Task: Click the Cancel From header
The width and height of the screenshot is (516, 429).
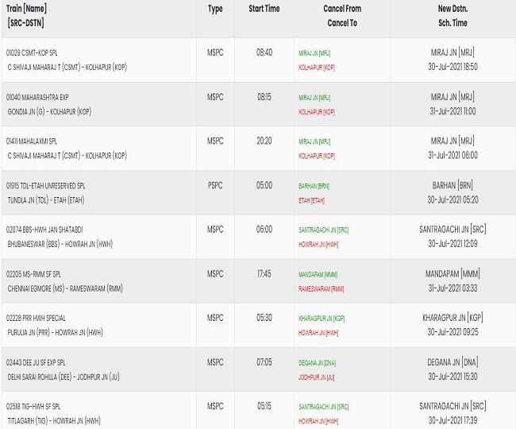Action: pos(342,9)
